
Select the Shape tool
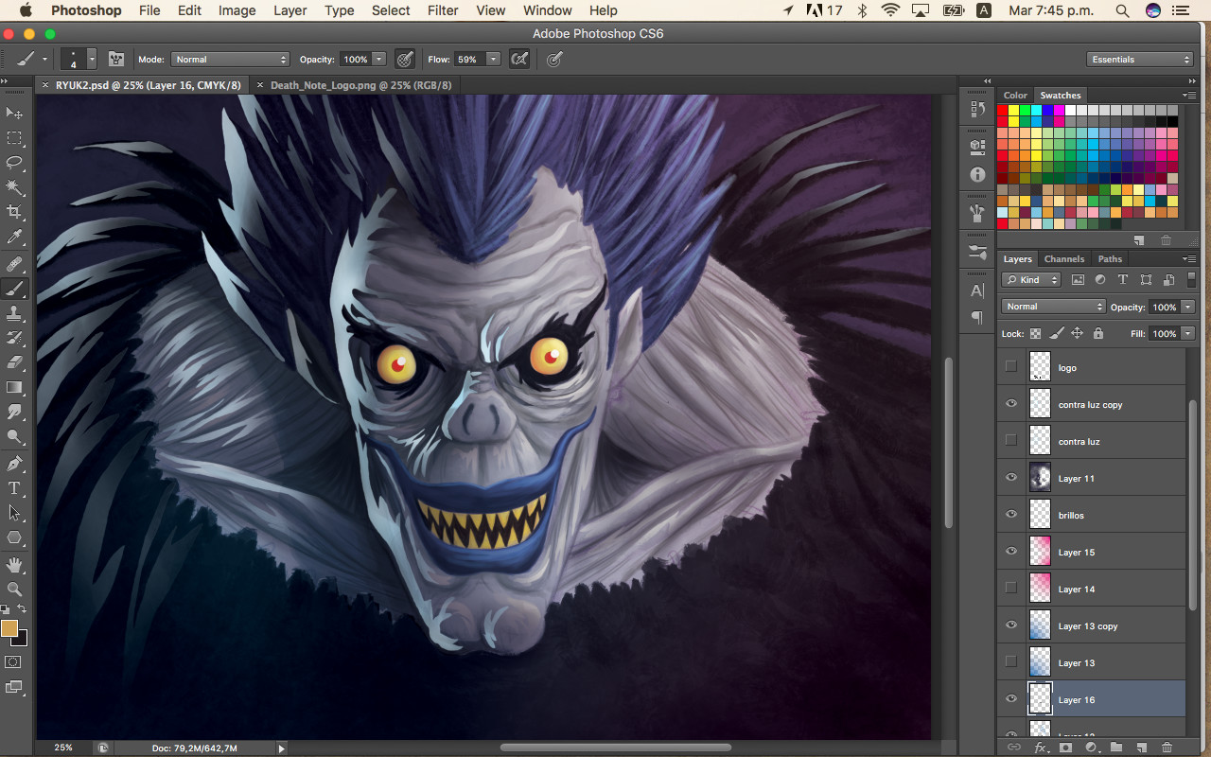click(14, 537)
